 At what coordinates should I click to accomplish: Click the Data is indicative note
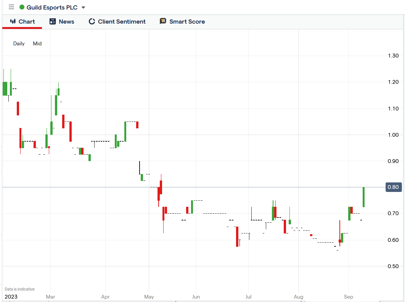19,289
